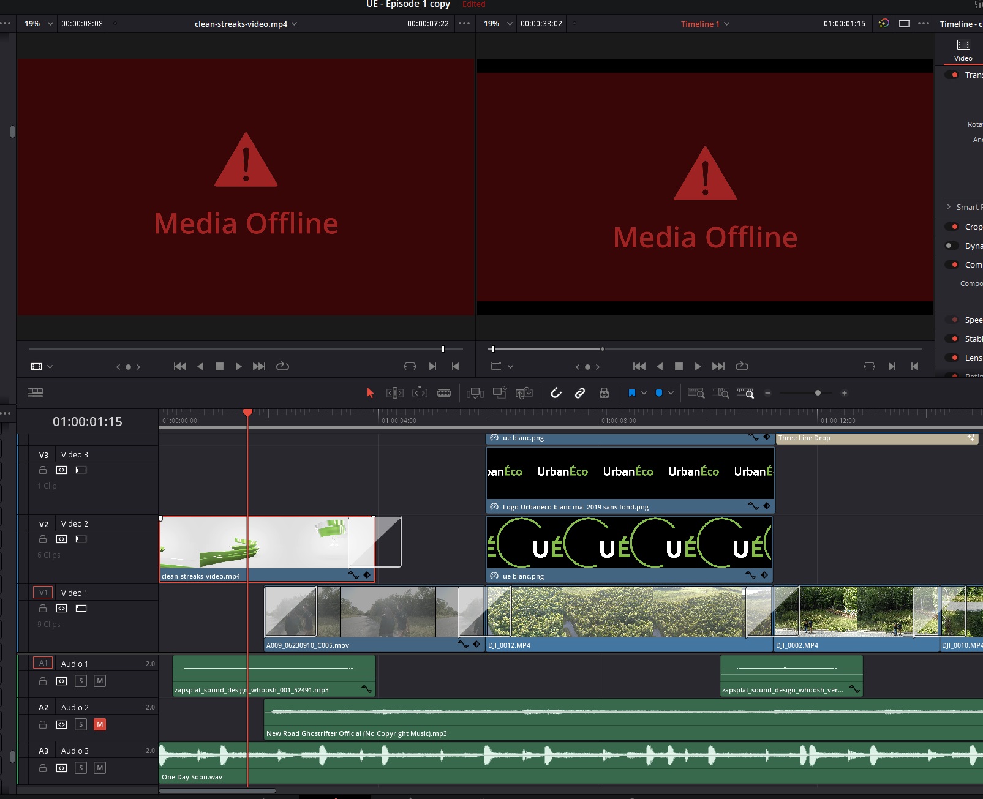
Task: Toggle Bypass Color Grades icon in timeline viewer
Action: [884, 24]
